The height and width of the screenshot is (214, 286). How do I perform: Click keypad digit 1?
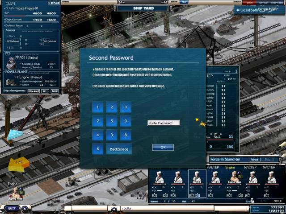pos(97,107)
